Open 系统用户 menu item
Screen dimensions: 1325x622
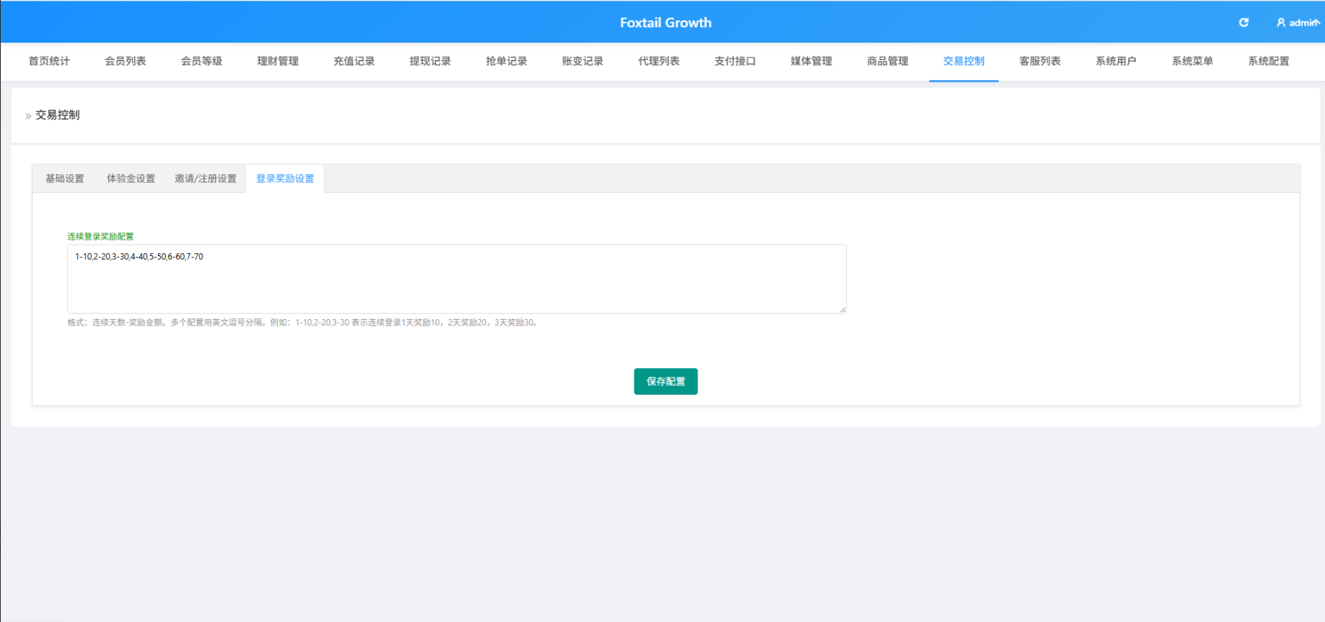click(1116, 61)
